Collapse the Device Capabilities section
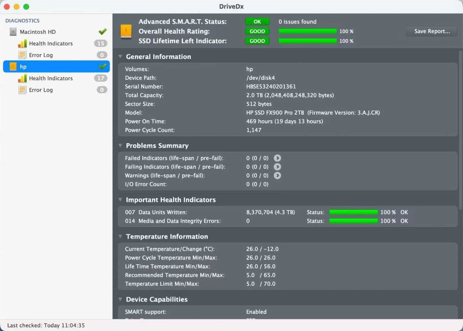 (120, 299)
